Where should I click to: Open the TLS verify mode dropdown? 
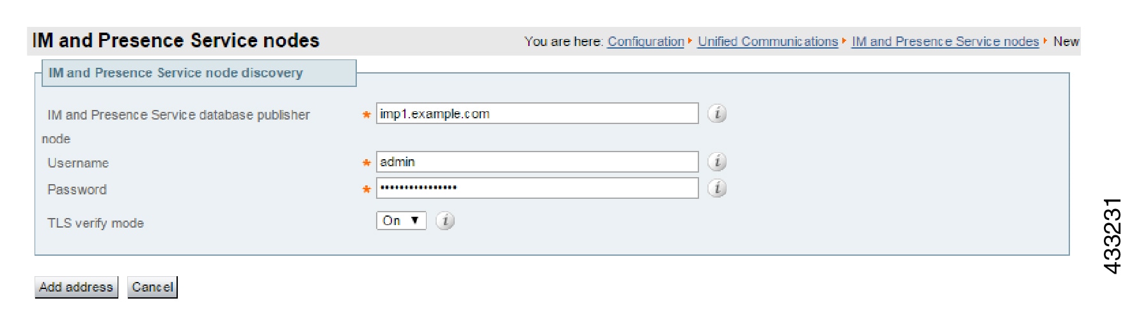[x=401, y=221]
